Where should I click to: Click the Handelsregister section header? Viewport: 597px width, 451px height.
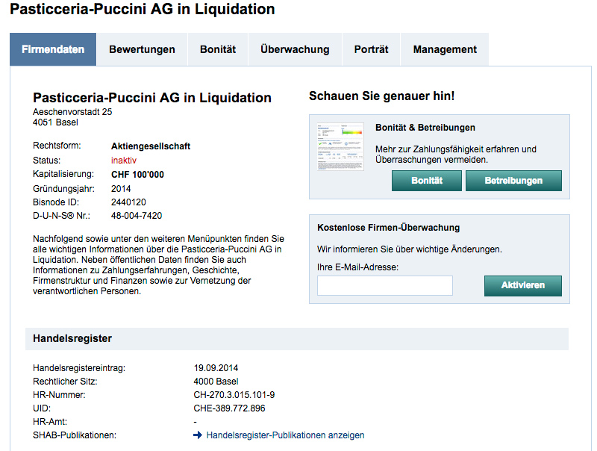(72, 338)
